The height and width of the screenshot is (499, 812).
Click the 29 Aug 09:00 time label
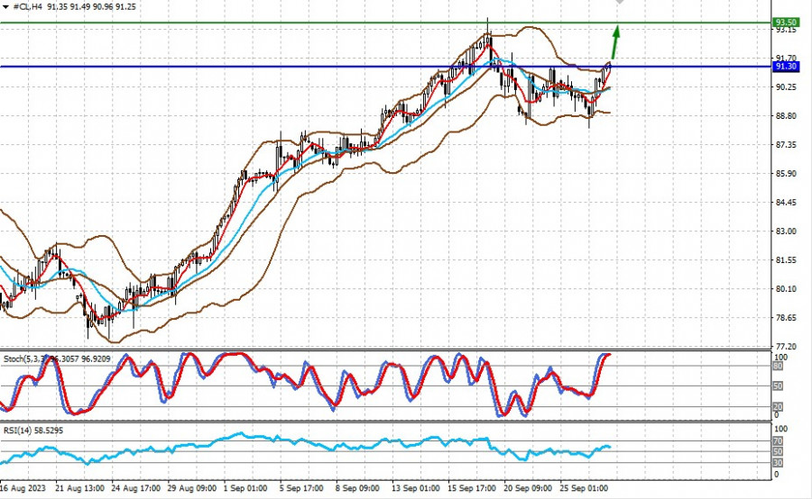tap(191, 488)
